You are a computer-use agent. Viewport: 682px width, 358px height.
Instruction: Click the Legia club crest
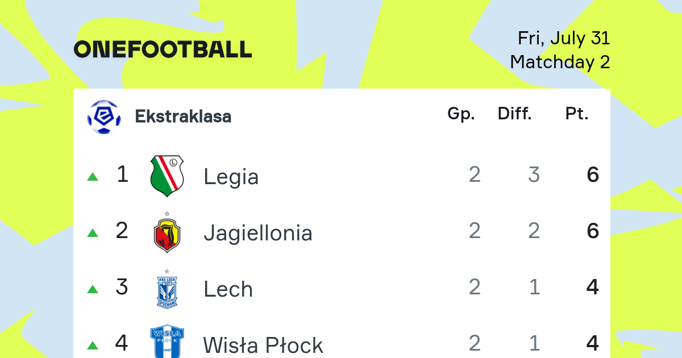click(167, 176)
